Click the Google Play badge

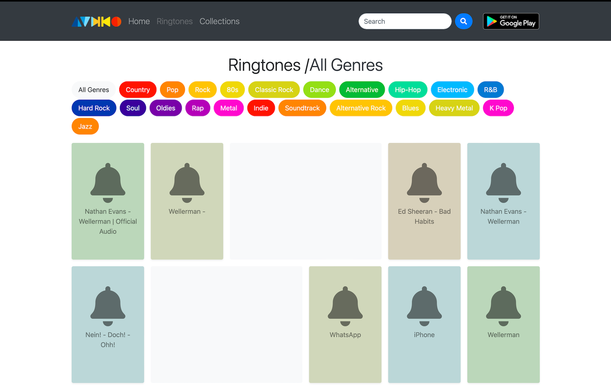[511, 21]
